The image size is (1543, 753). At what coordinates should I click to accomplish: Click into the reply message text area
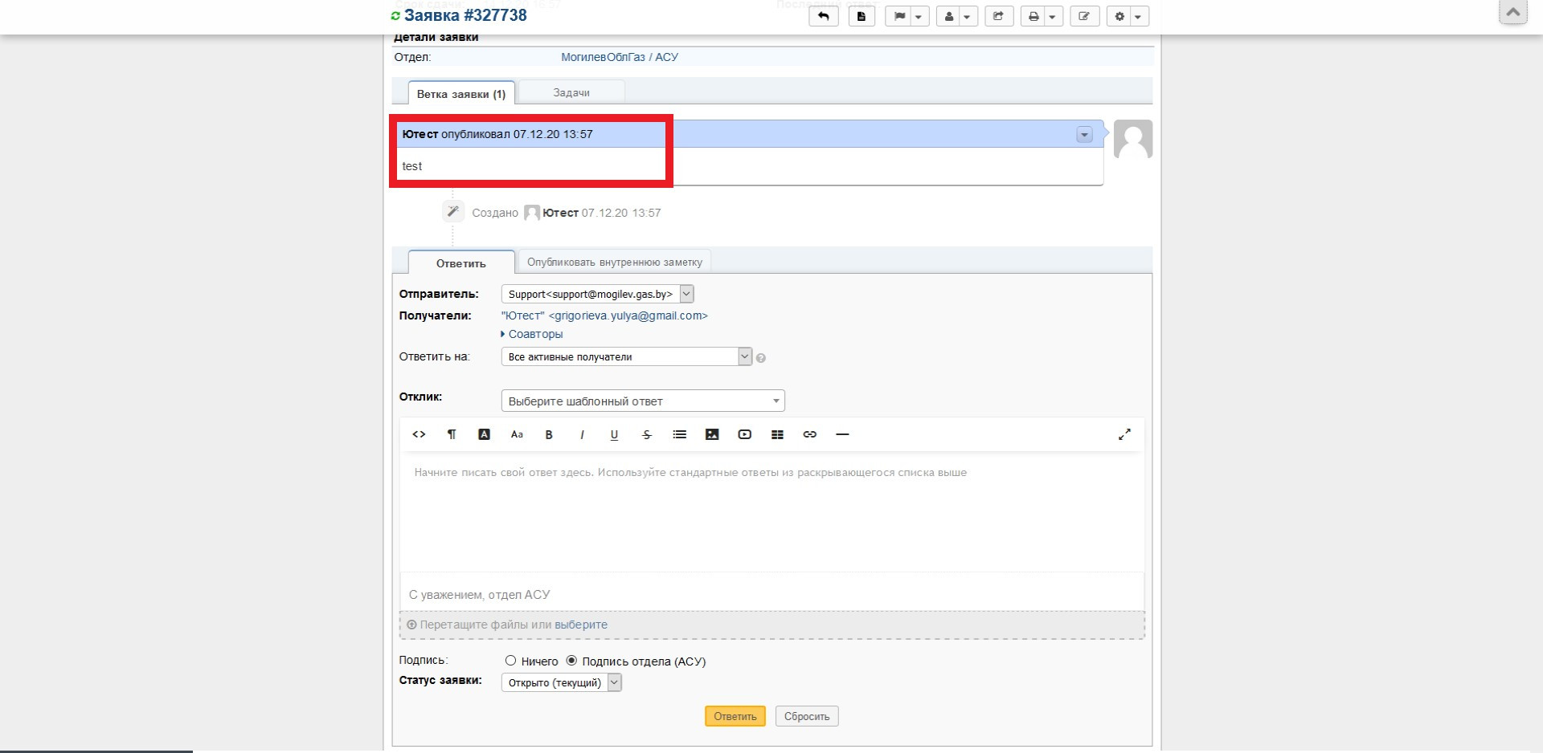point(771,514)
